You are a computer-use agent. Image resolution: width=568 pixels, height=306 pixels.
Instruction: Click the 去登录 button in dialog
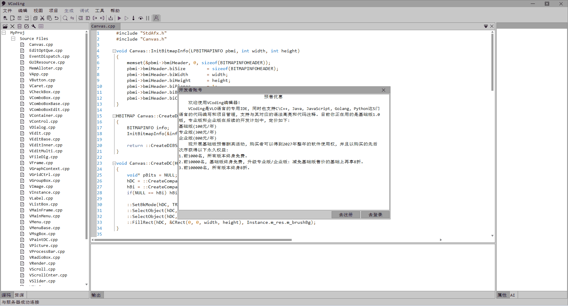(375, 215)
